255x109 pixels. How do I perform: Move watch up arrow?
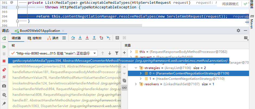[124, 67]
